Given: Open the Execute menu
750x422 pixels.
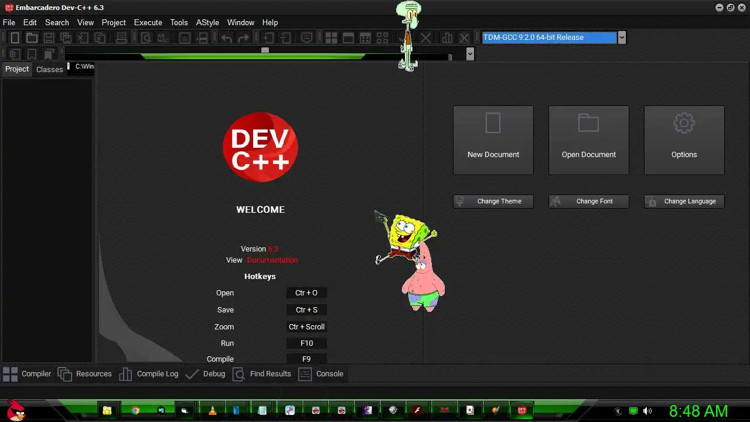Looking at the screenshot, I should point(148,22).
